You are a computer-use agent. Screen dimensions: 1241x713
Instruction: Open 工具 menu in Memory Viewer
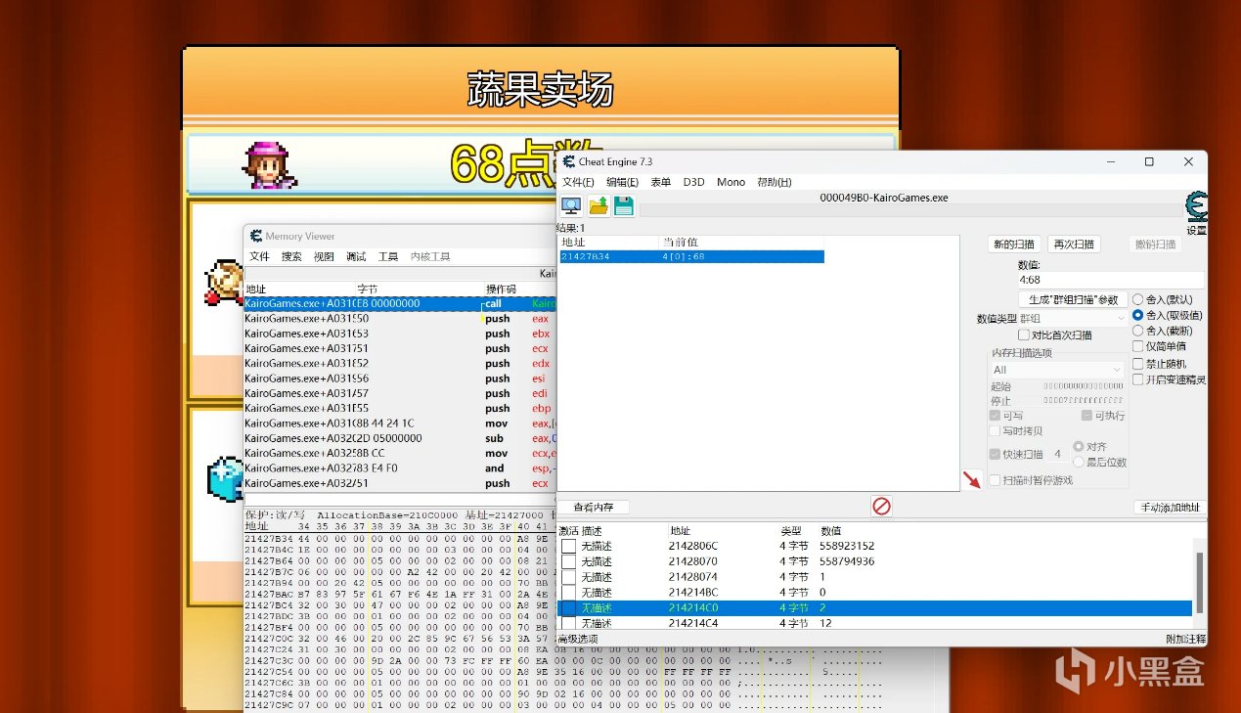388,256
